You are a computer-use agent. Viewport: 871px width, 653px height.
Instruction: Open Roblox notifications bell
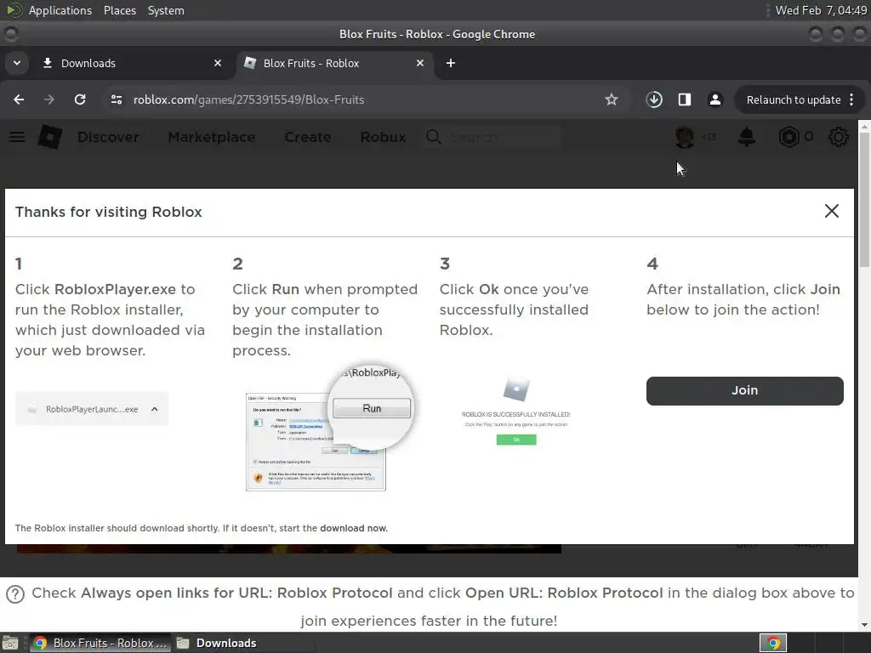(747, 137)
